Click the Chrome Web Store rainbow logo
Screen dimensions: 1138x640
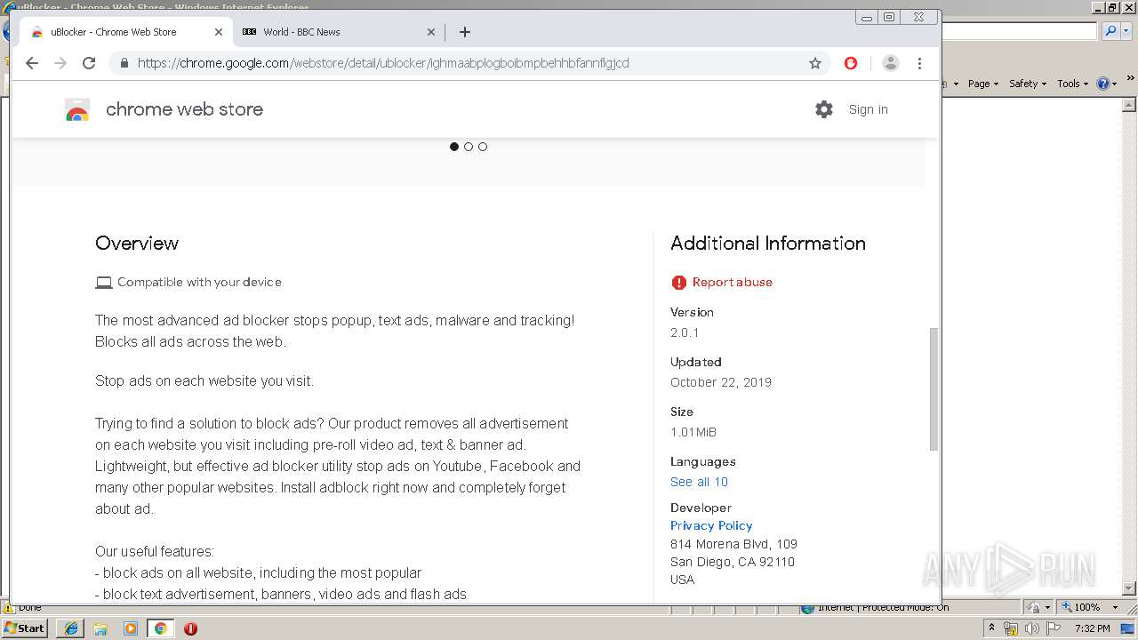click(77, 110)
